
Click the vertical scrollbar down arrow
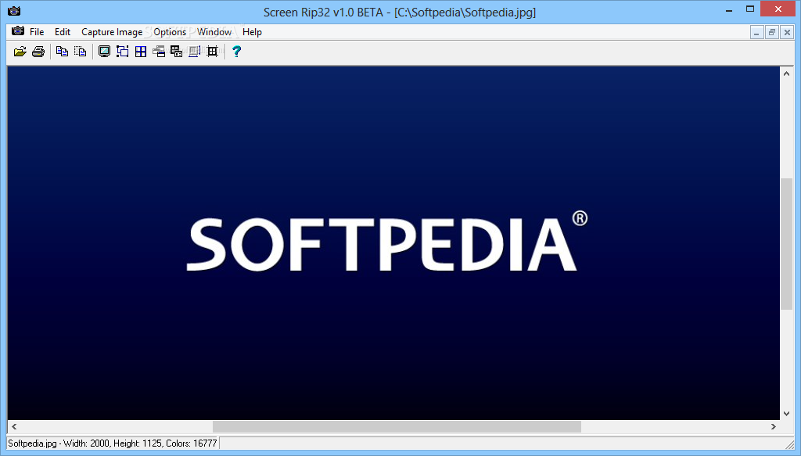pos(787,414)
